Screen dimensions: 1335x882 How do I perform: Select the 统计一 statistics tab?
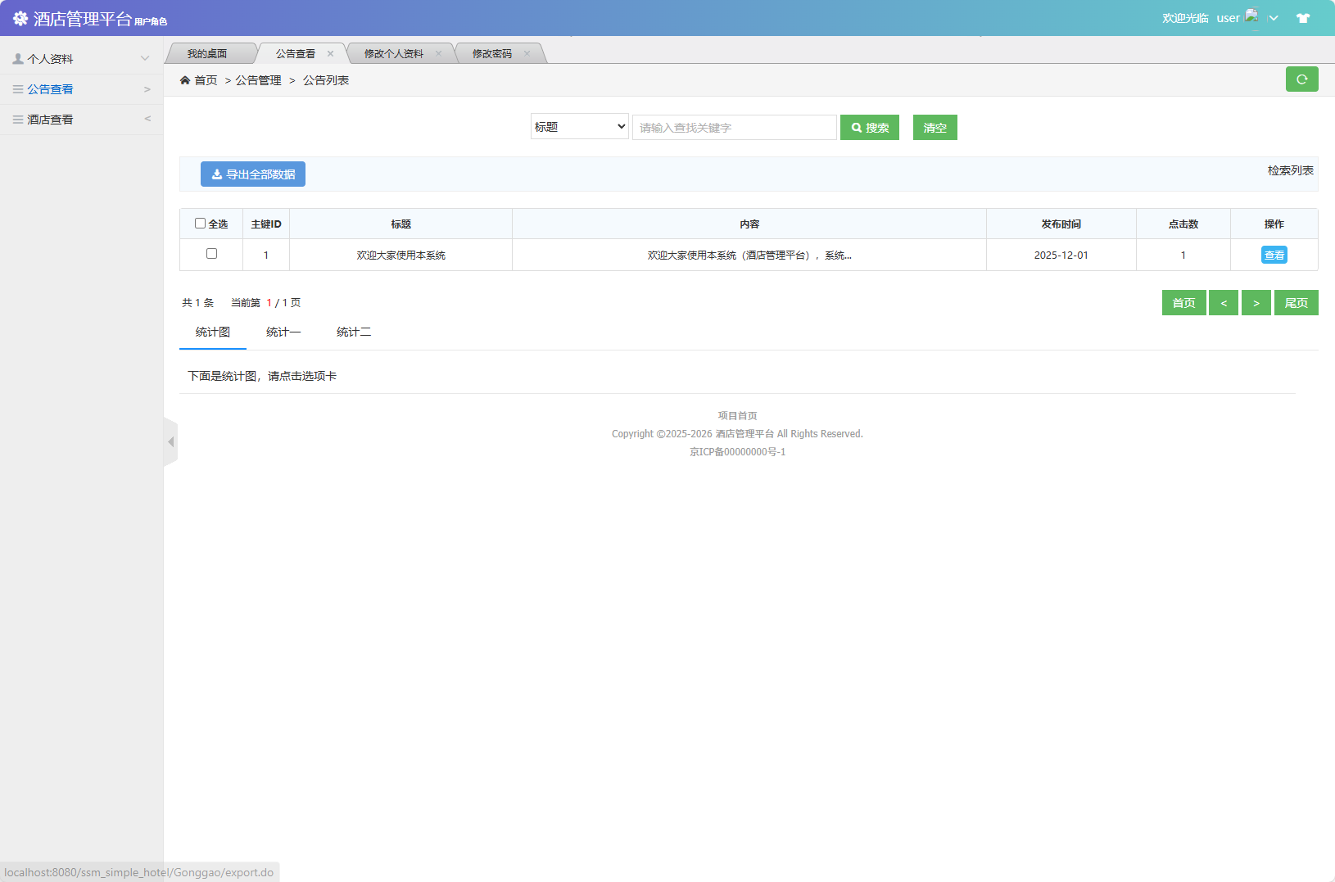point(283,332)
